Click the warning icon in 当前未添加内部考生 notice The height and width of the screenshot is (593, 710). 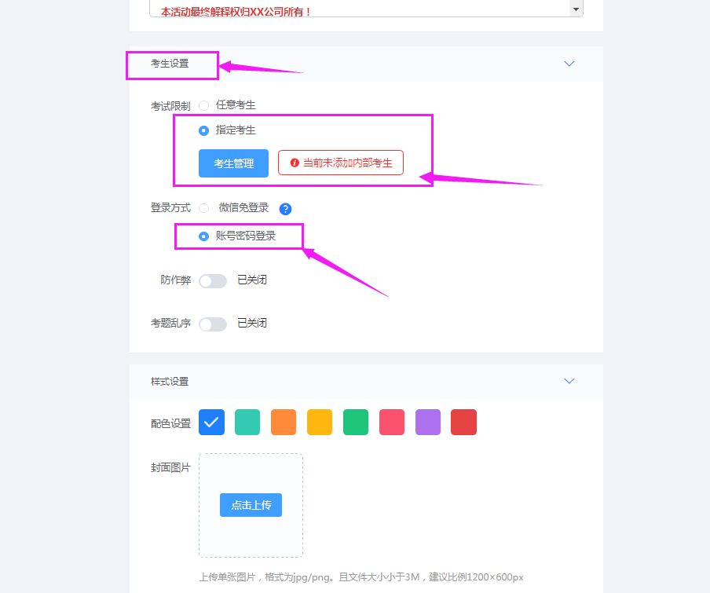pos(295,163)
